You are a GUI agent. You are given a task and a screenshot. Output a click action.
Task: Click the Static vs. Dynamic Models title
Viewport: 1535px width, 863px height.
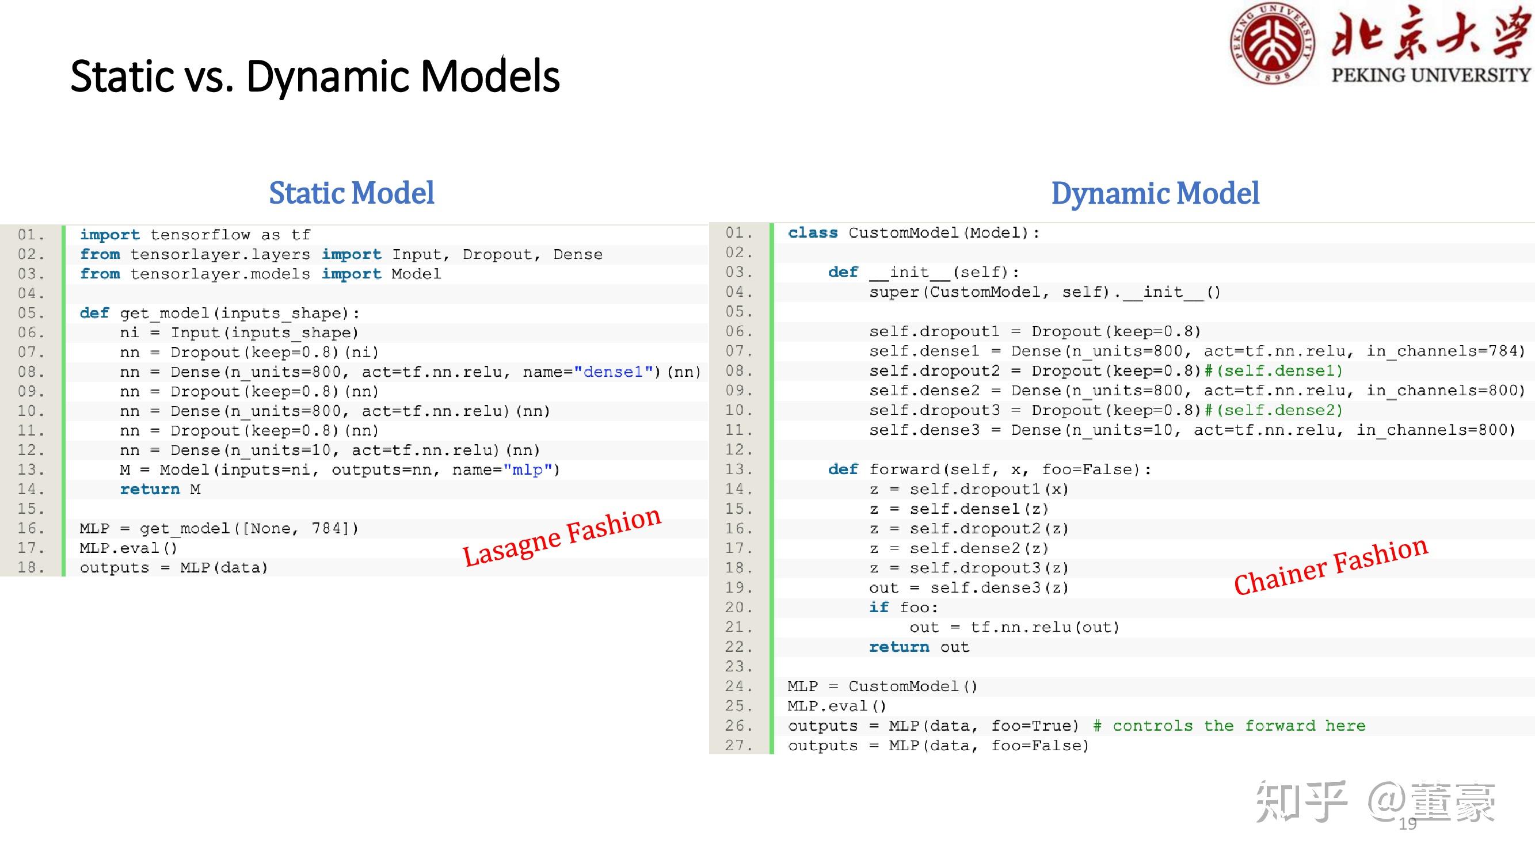tap(315, 77)
